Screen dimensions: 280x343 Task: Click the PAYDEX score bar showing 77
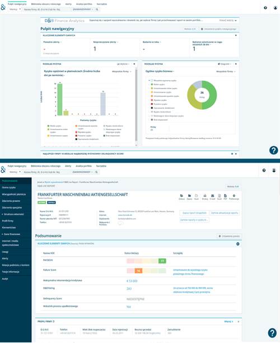146,261
